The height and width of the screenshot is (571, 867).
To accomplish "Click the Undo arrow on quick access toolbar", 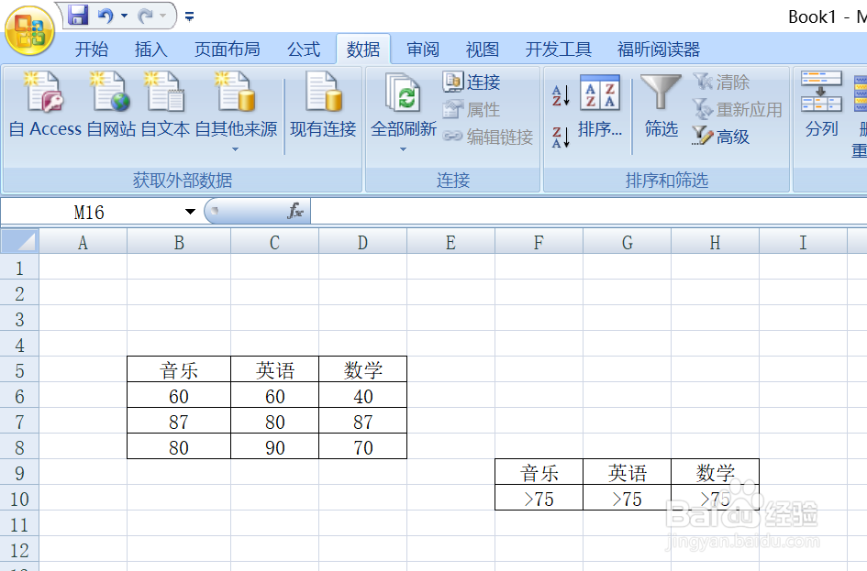I will click(x=106, y=15).
